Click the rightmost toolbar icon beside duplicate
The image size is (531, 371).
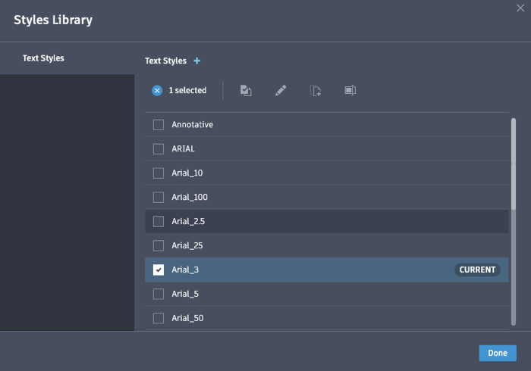coord(350,90)
